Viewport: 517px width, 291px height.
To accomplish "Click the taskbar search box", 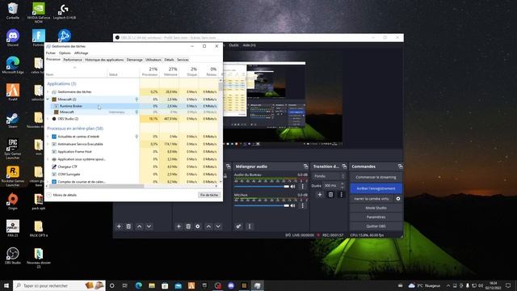I will click(59, 285).
